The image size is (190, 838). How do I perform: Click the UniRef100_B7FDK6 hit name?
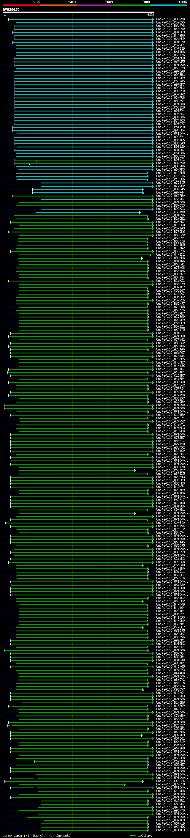click(x=170, y=232)
